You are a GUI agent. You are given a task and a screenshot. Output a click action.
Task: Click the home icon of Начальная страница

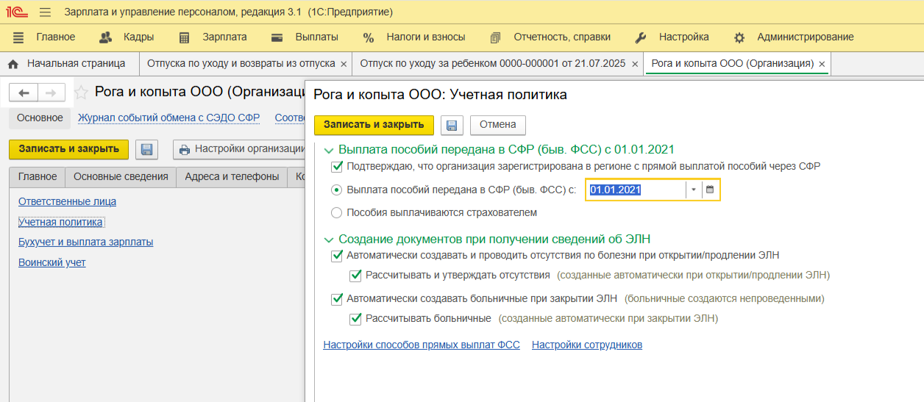pos(13,64)
